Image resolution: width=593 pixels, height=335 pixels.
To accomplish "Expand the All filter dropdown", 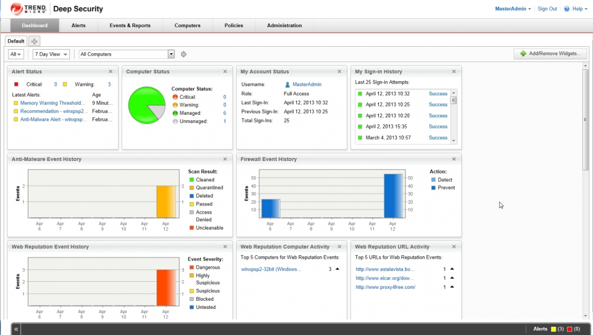I will (16, 54).
